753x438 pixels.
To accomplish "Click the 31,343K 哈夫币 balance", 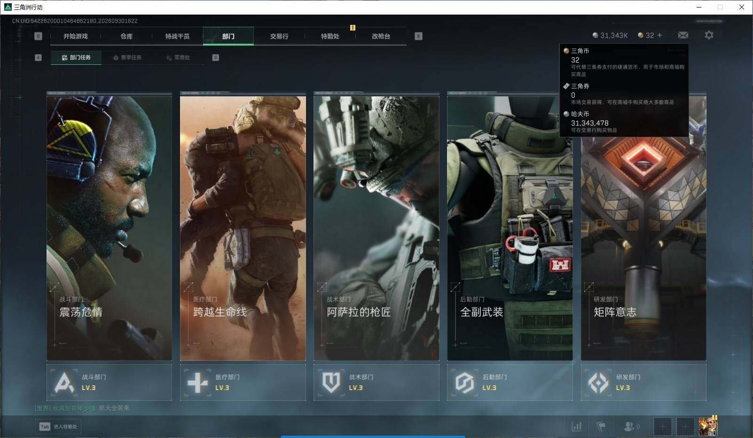I will click(x=610, y=35).
